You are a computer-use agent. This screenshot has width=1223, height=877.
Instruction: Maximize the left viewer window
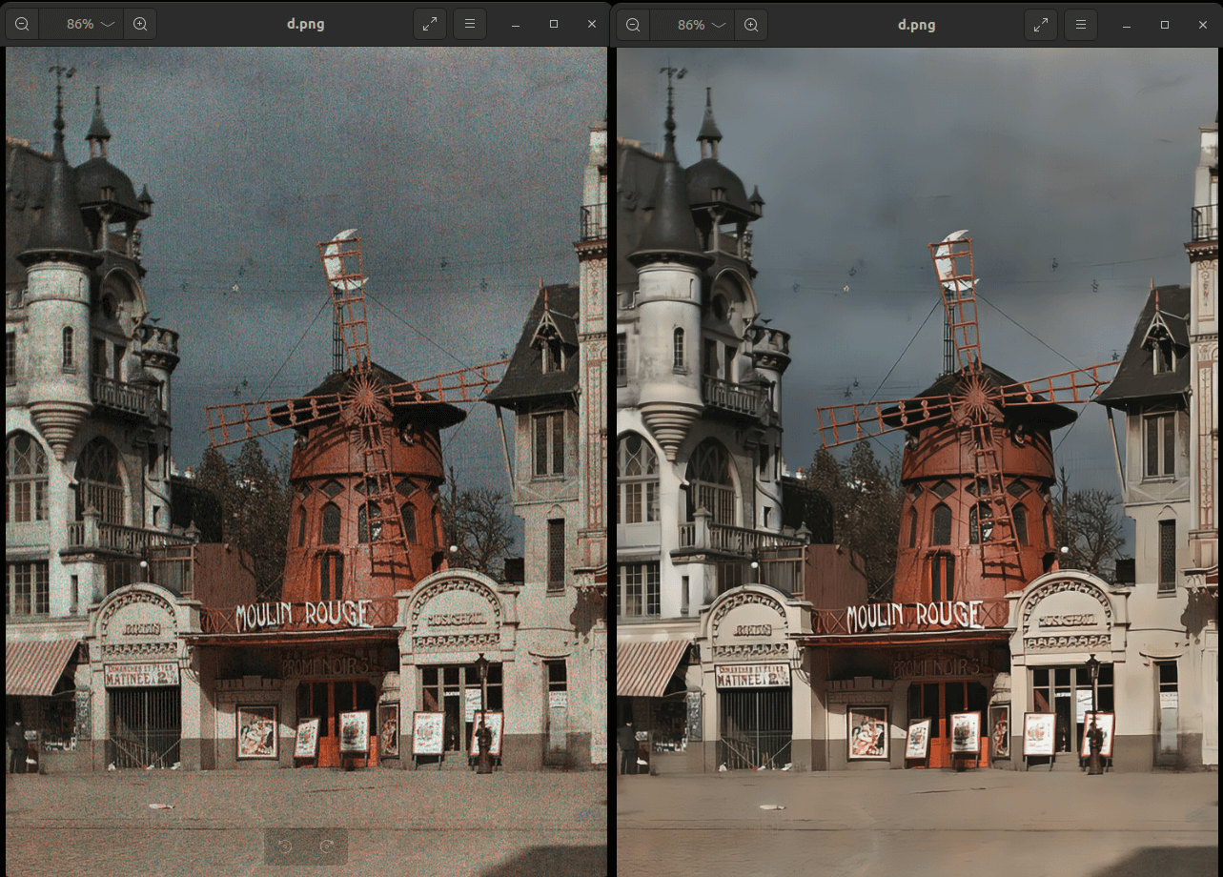click(554, 24)
